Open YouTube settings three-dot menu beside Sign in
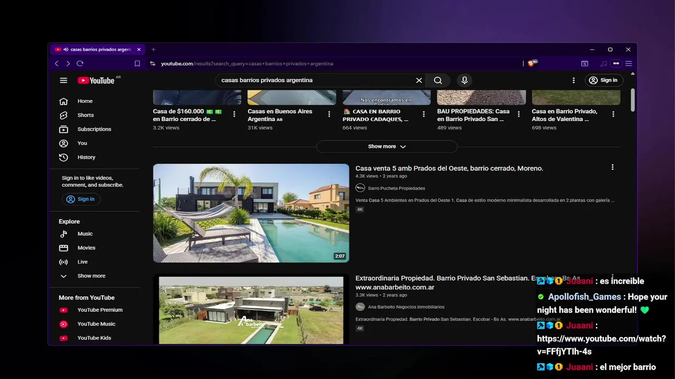The width and height of the screenshot is (675, 379). [574, 81]
